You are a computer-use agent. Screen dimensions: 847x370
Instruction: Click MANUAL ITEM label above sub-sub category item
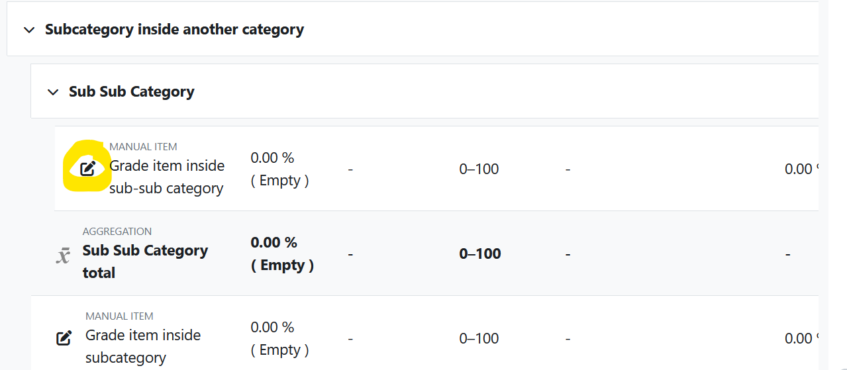(143, 147)
